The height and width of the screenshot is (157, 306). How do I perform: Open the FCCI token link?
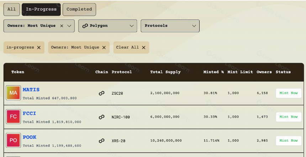click(30, 113)
